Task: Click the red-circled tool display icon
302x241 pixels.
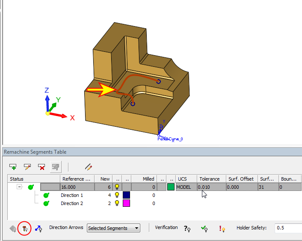Action: tap(25, 229)
